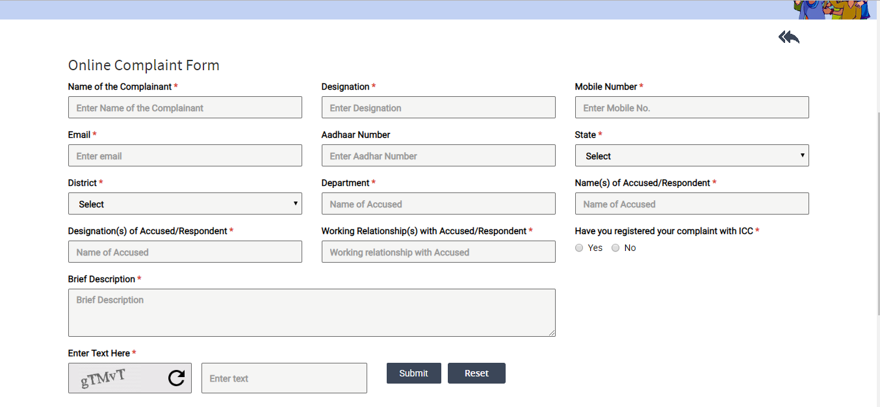Viewport: 880px width, 407px height.
Task: Click the Department text field
Action: [438, 204]
